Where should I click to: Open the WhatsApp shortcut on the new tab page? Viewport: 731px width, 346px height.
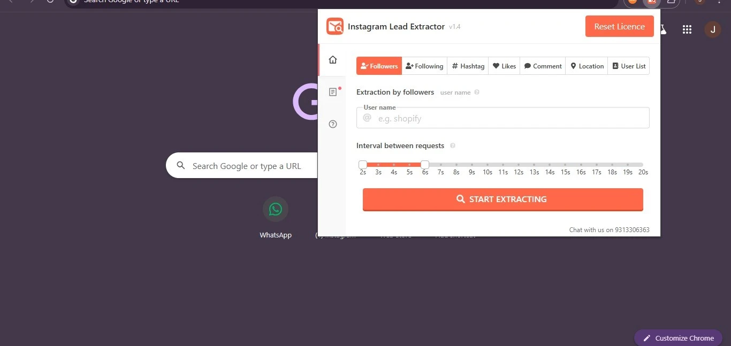click(x=276, y=217)
